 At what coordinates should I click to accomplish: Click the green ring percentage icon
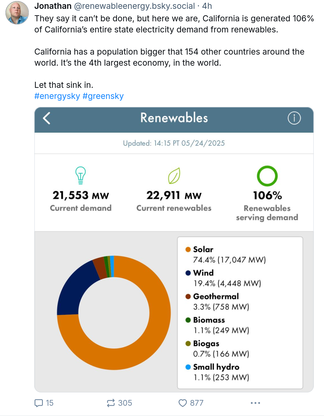coord(267,176)
